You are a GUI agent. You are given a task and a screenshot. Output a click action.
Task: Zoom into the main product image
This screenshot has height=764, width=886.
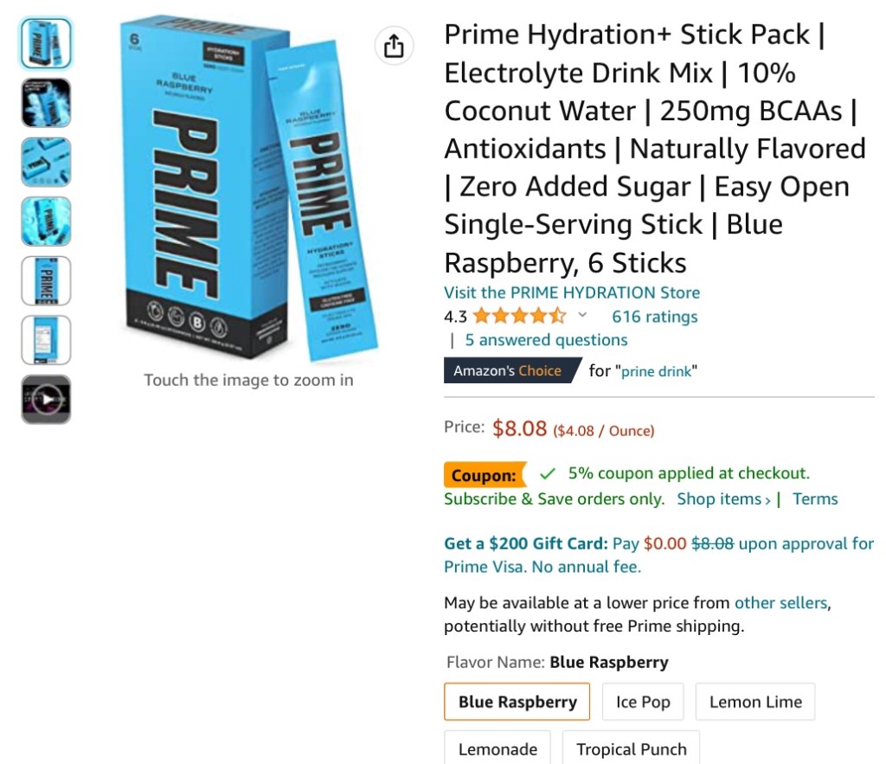[248, 189]
